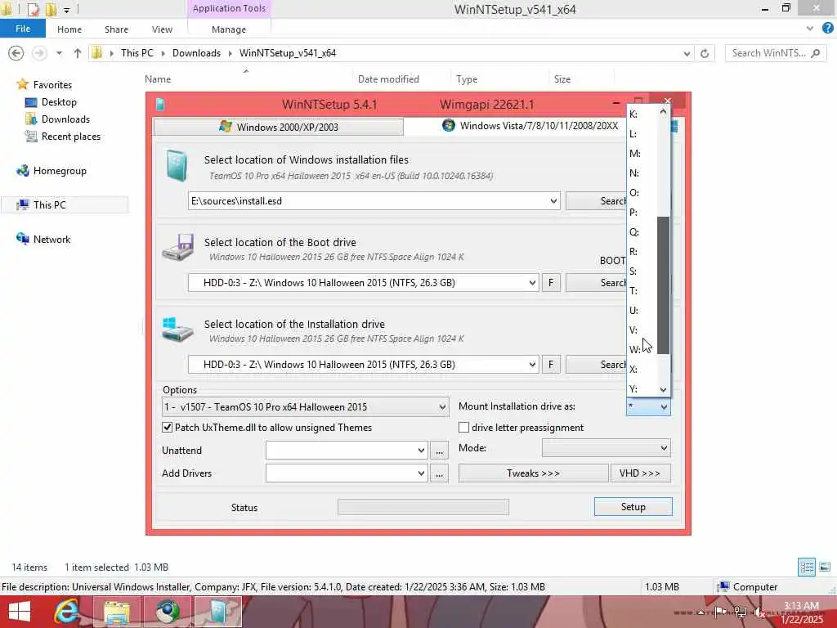Open the Share ribbon tab
Screen dimensions: 837x628
[116, 29]
